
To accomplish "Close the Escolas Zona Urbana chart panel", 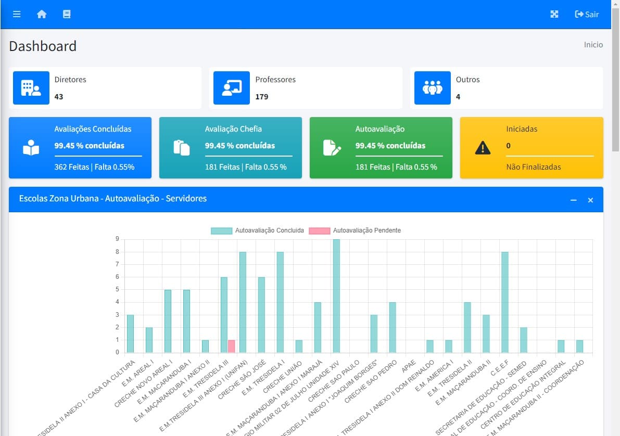I will [x=590, y=200].
